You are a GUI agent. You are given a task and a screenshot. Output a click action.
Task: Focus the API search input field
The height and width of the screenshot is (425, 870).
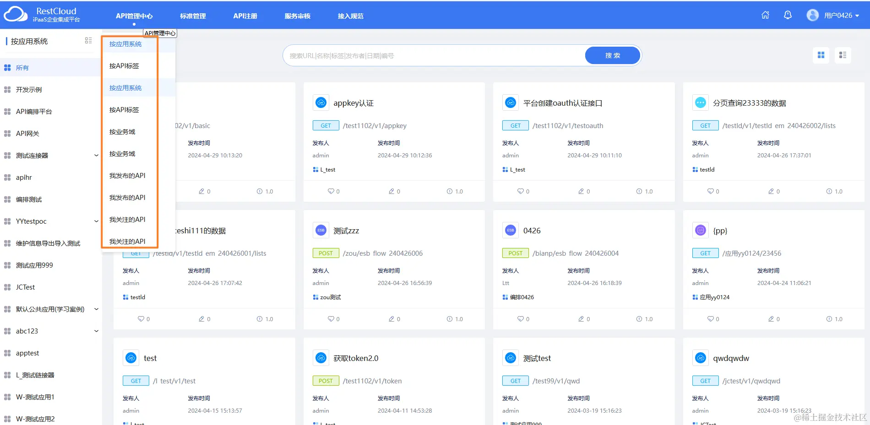click(x=434, y=55)
